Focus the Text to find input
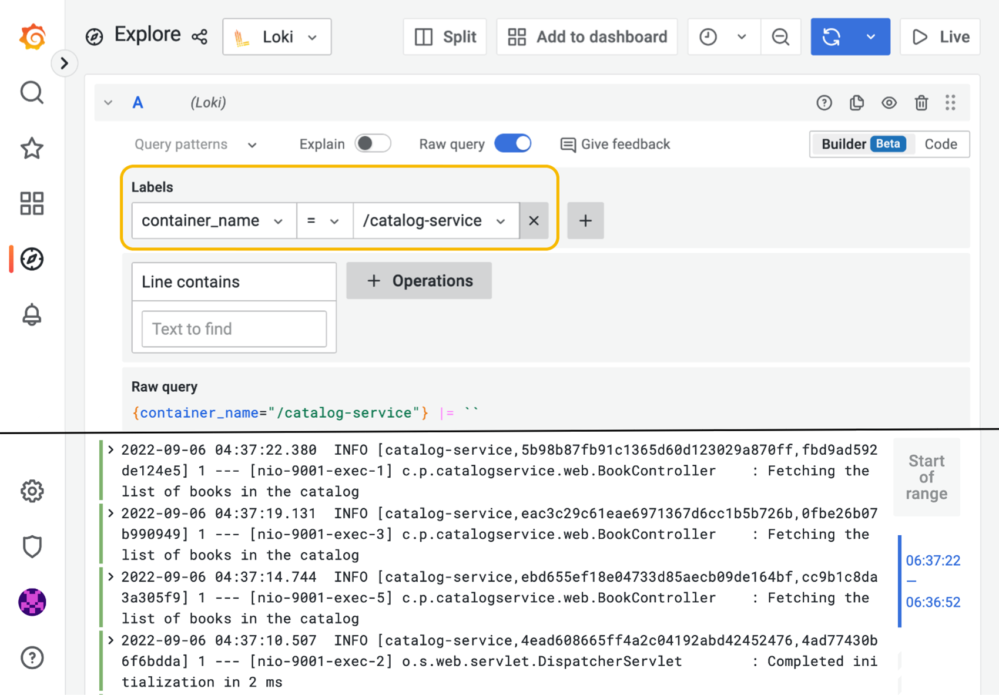This screenshot has height=695, width=999. click(x=234, y=329)
